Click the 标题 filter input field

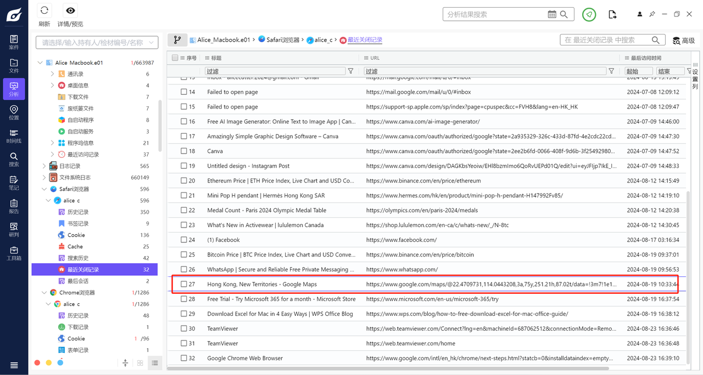(275, 71)
